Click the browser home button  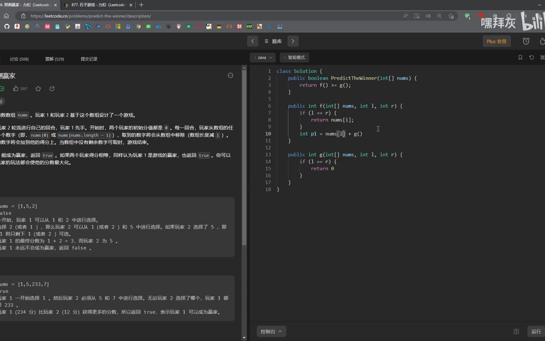6,16
